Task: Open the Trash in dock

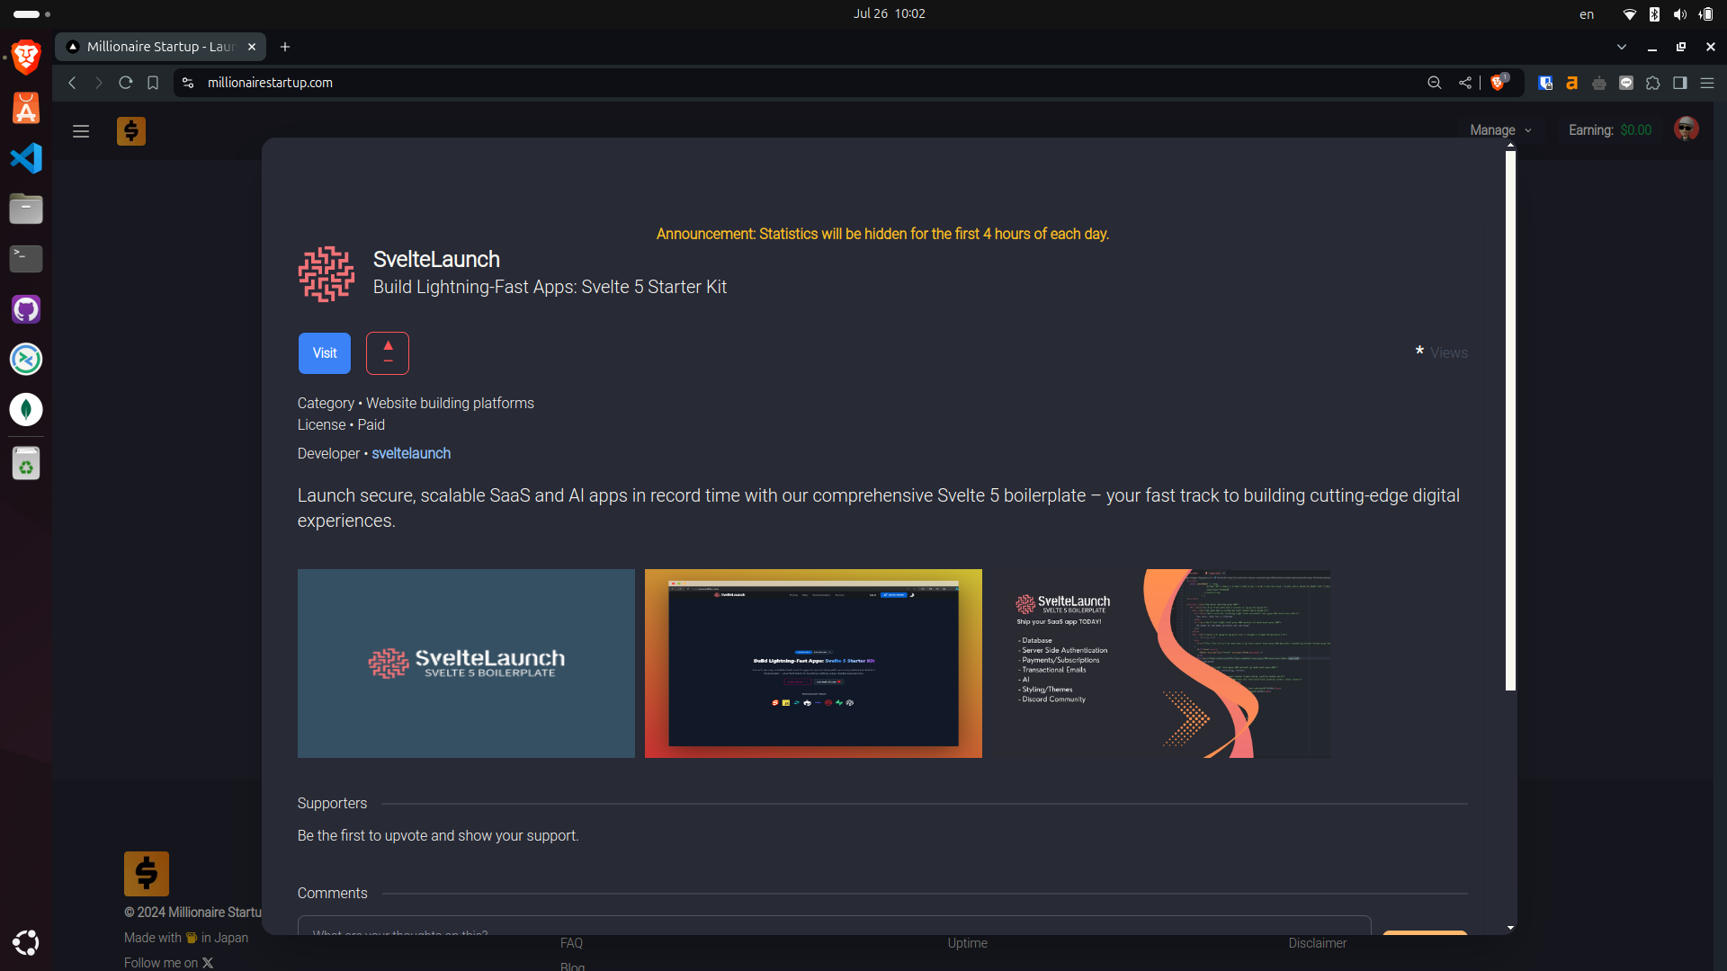Action: (x=26, y=464)
